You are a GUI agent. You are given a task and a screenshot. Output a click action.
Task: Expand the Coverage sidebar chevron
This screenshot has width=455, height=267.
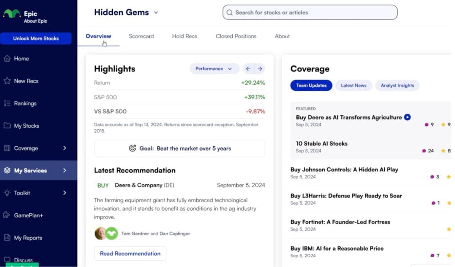click(65, 148)
